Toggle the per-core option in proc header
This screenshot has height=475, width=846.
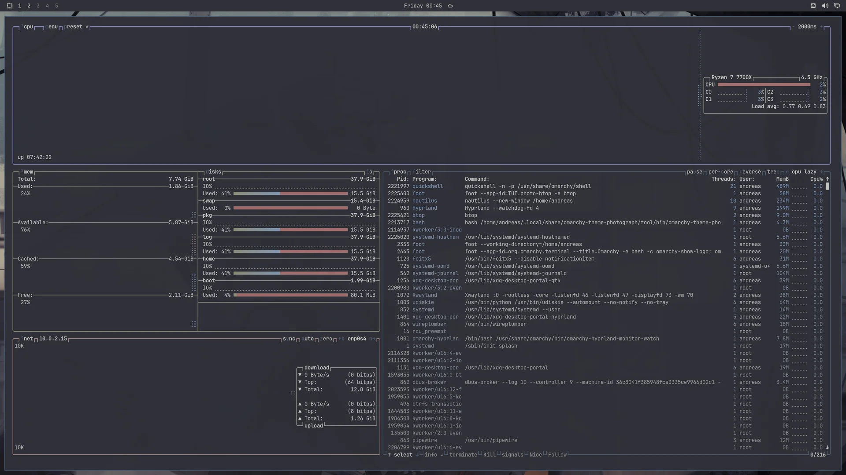click(x=720, y=172)
